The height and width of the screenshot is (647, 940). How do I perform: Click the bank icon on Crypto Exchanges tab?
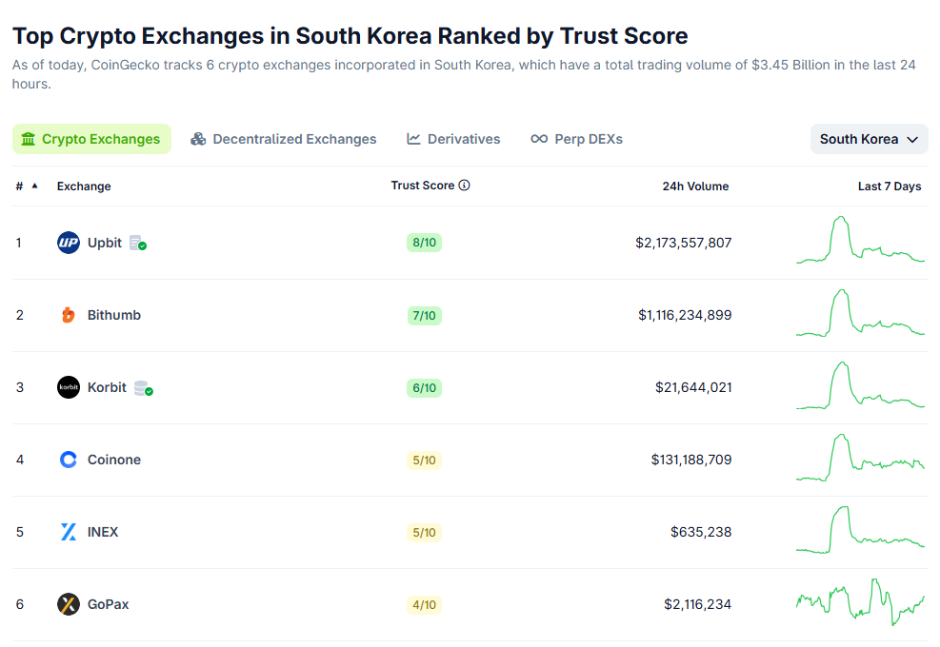tap(28, 139)
